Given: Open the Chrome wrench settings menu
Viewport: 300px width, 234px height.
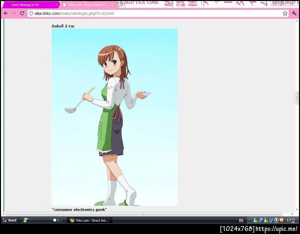Looking at the screenshot, I should pos(294,13).
